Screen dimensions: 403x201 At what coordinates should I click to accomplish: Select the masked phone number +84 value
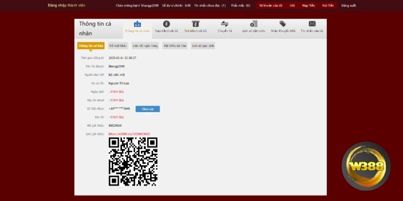[119, 109]
